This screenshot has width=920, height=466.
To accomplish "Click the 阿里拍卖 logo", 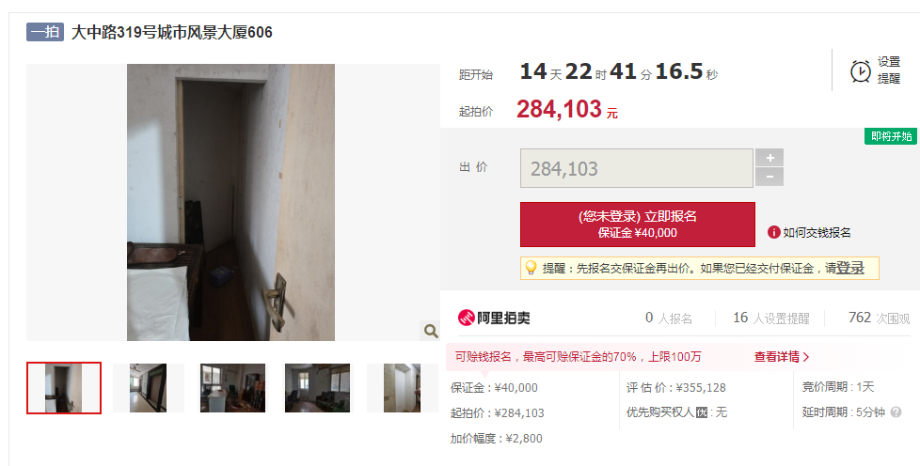I will coord(494,318).
